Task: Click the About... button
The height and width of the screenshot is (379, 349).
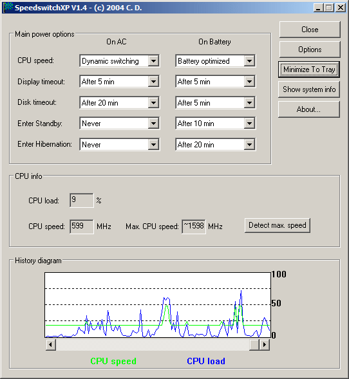Action: pos(309,109)
